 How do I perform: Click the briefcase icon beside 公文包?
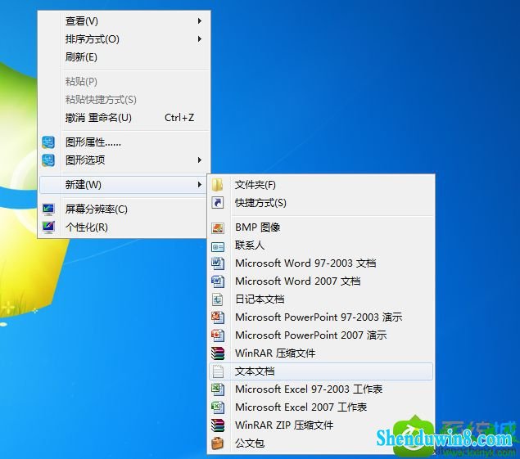(x=218, y=443)
